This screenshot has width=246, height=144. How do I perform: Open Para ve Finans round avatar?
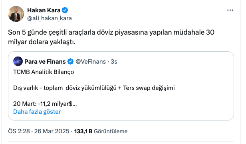click(18, 61)
